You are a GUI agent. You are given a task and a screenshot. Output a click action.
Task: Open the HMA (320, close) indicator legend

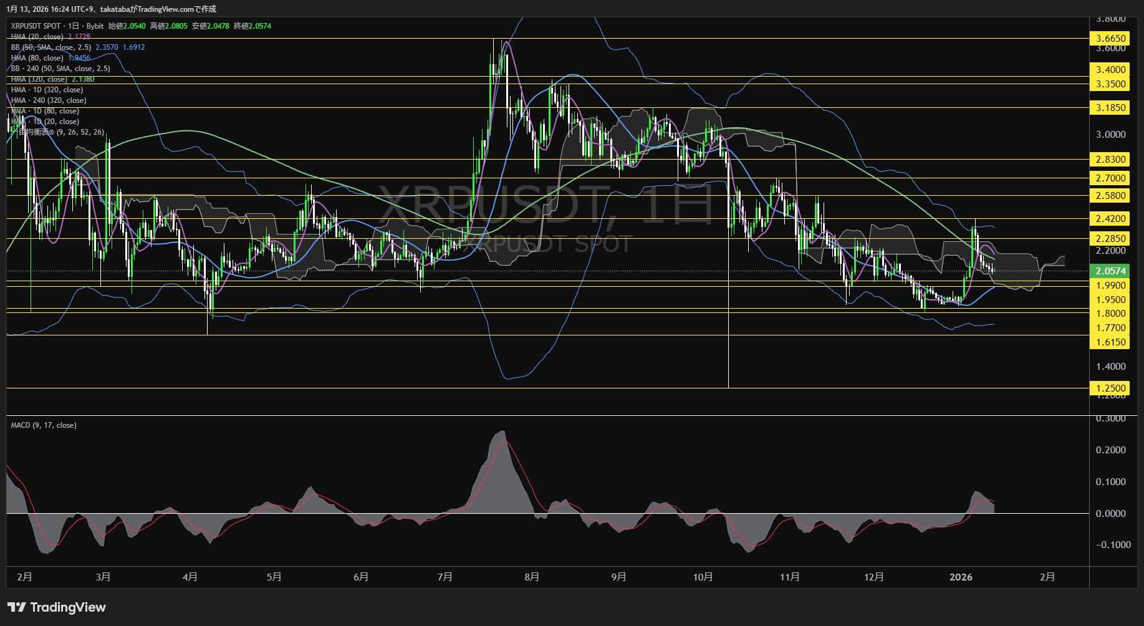click(39, 79)
